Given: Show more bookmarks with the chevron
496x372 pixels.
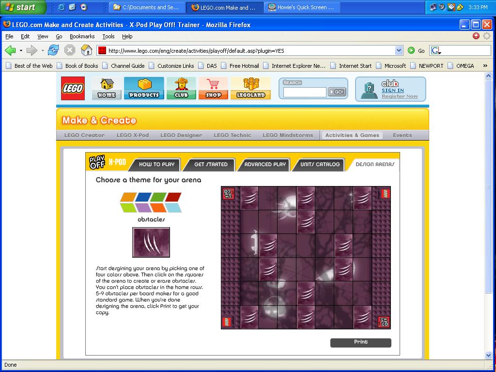Looking at the screenshot, I should coord(485,66).
